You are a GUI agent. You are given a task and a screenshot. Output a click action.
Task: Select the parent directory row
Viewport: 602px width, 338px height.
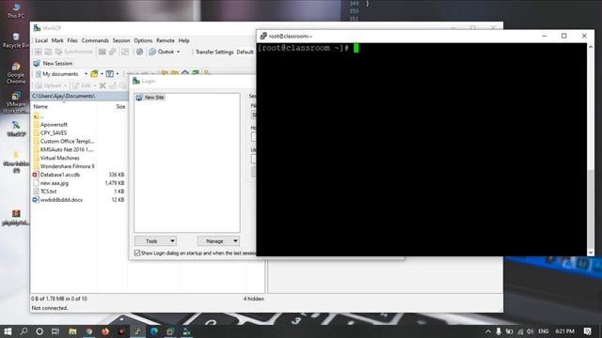(x=39, y=116)
